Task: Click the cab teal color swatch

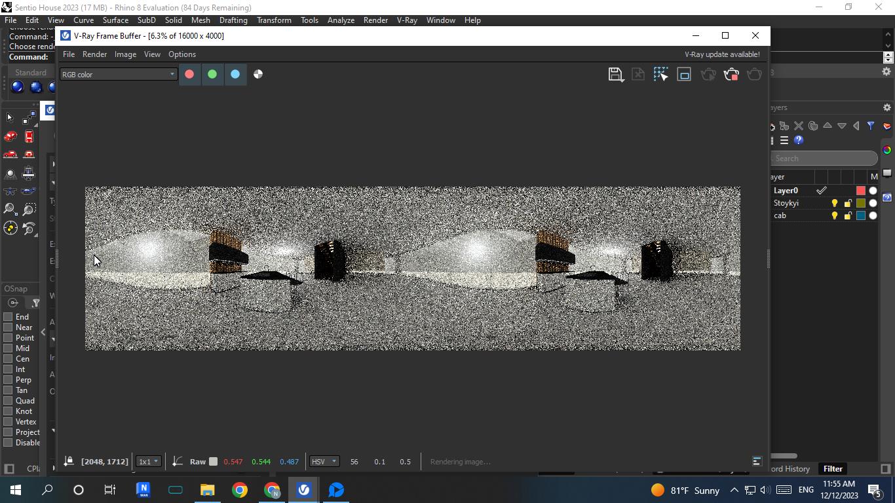Action: (861, 215)
